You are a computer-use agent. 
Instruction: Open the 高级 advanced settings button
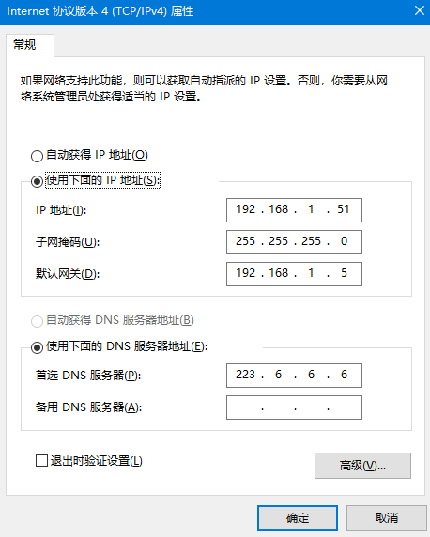coord(362,466)
